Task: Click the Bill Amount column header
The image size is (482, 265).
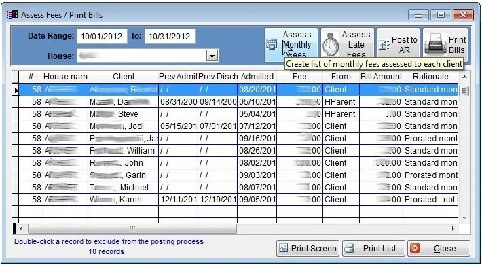Action: 381,77
